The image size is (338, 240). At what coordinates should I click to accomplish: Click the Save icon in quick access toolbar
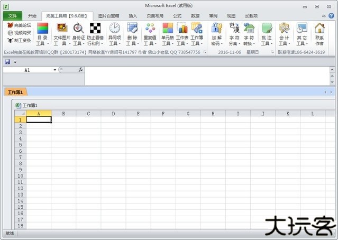[x=7, y=62]
